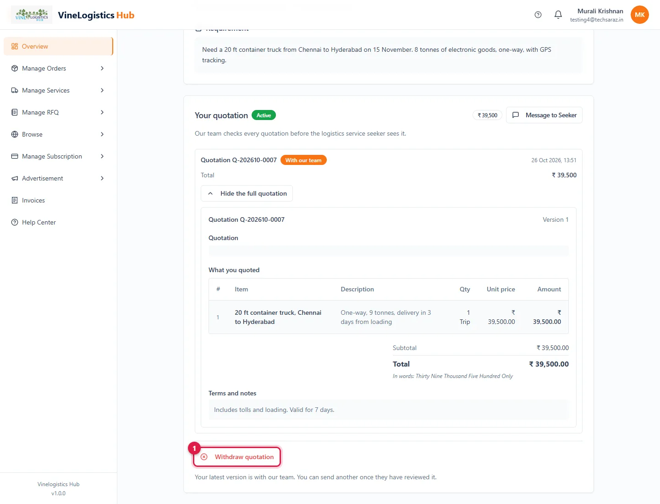This screenshot has height=504, width=660.
Task: Click the Murali Krishnan account name
Action: 600,11
